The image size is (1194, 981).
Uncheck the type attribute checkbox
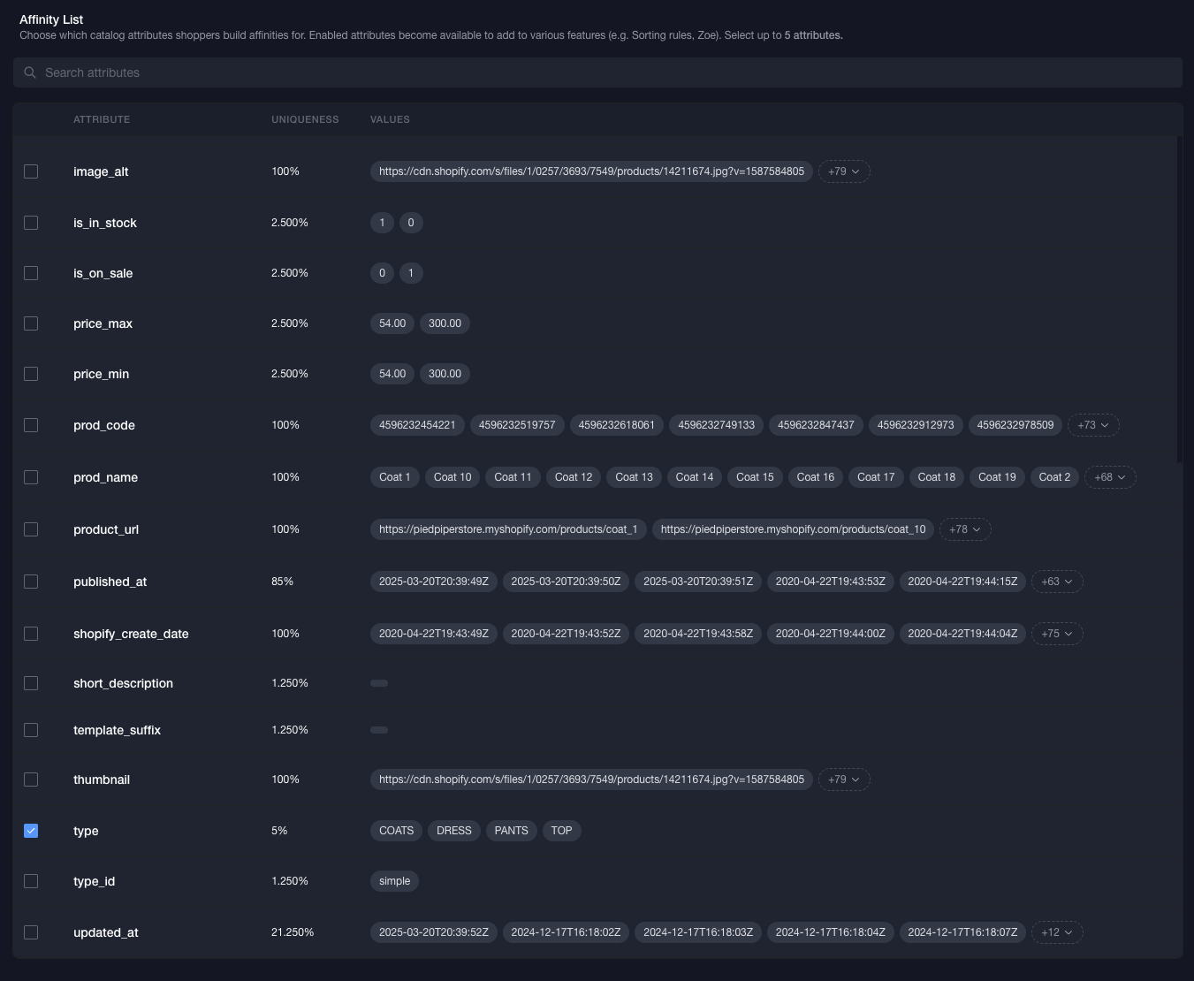[x=31, y=831]
